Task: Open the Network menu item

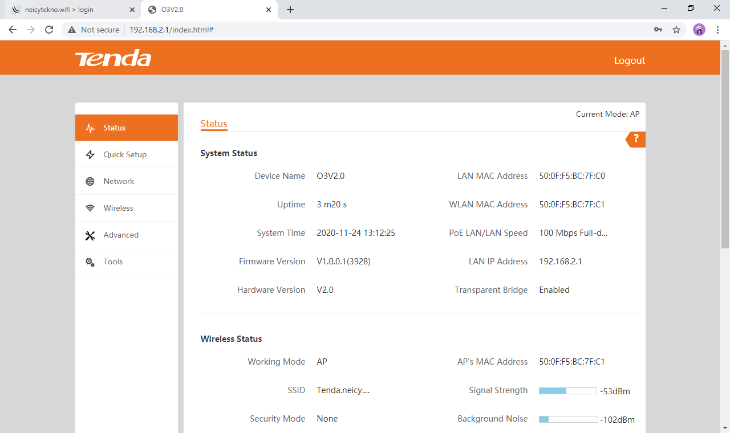Action: 127,182
